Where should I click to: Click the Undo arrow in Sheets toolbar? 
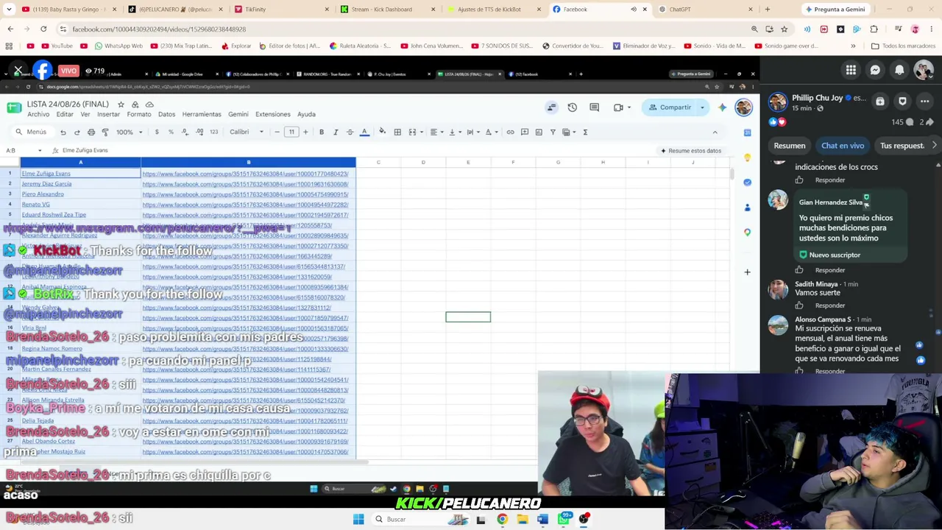(x=63, y=132)
